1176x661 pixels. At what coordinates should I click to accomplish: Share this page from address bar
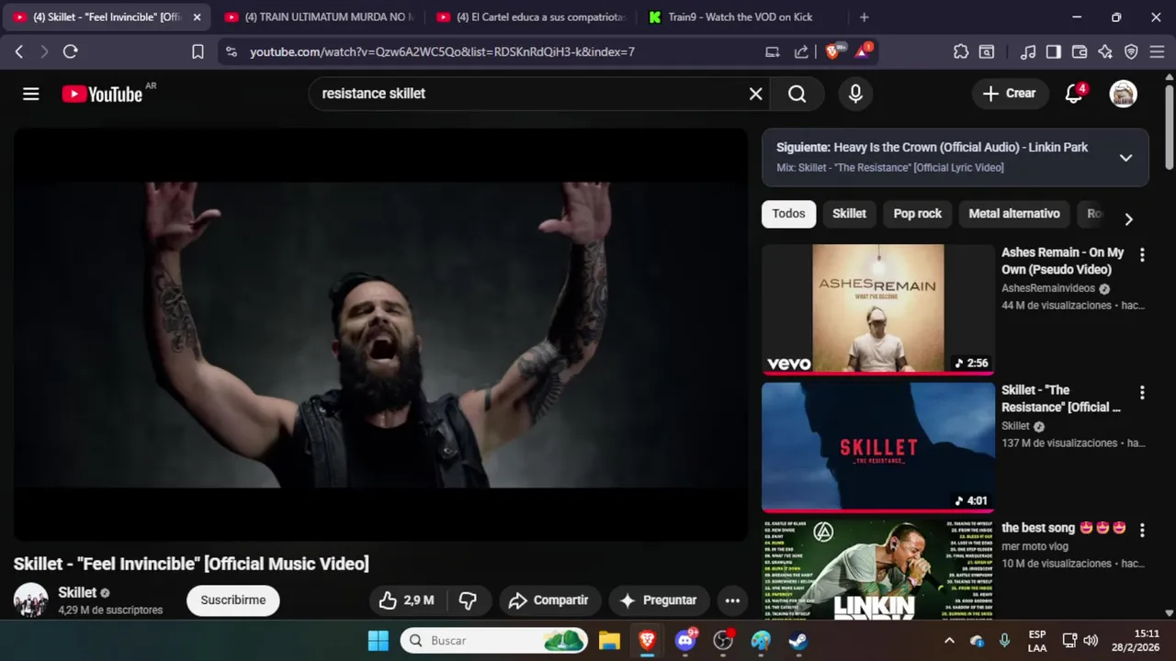tap(801, 52)
